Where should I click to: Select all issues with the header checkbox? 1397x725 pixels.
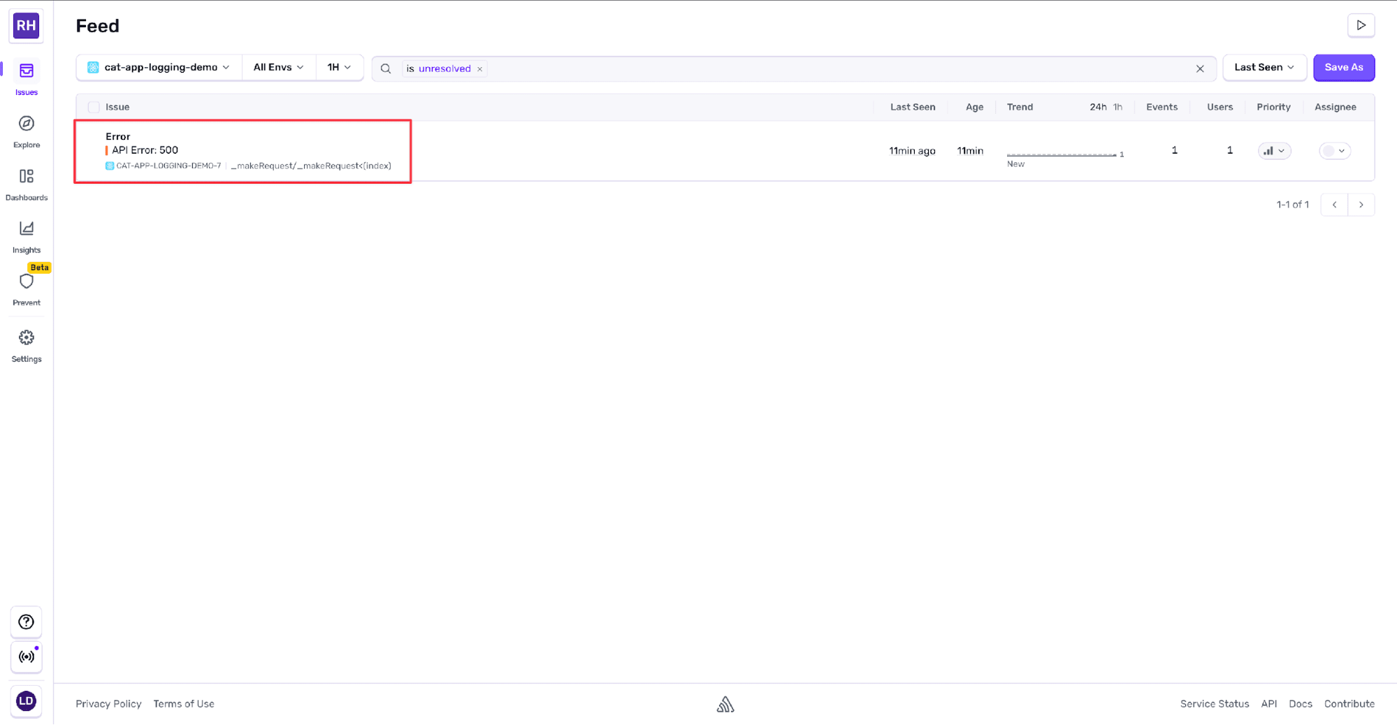point(93,107)
